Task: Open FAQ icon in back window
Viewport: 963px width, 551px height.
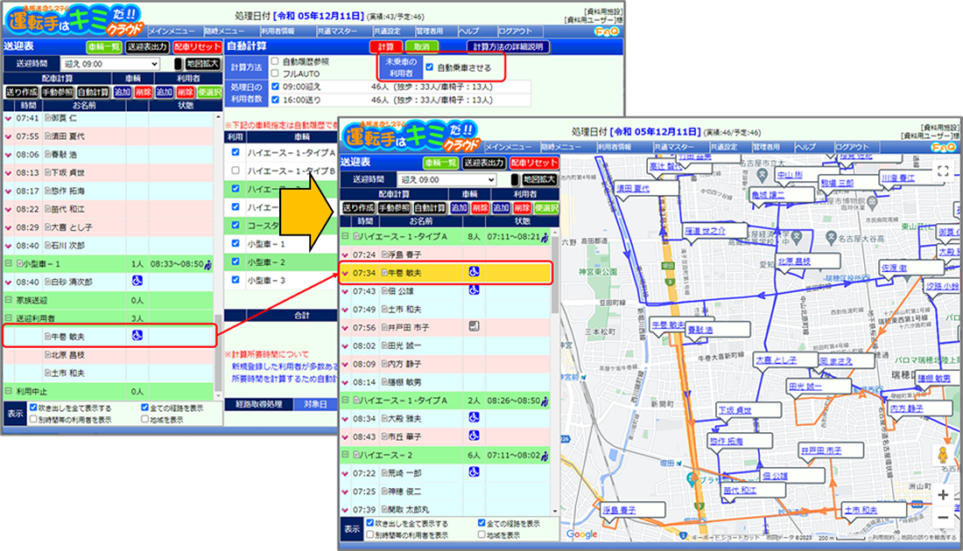Action: (606, 31)
